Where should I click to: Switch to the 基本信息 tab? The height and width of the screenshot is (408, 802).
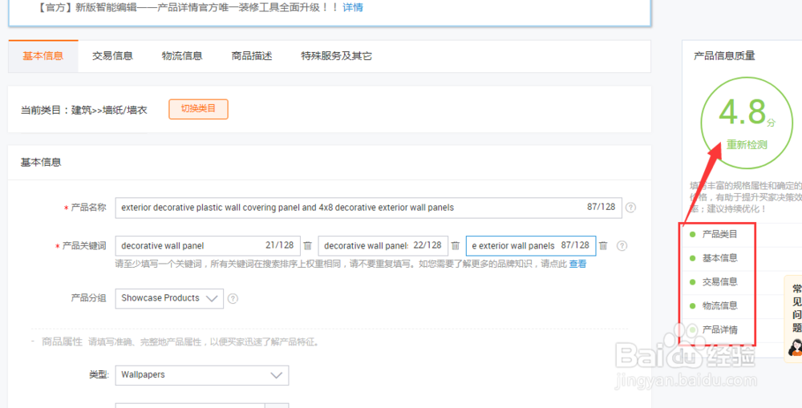pos(43,56)
